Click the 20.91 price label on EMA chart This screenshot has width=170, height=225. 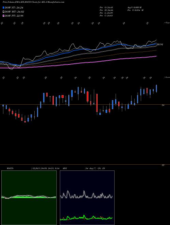tap(160, 44)
